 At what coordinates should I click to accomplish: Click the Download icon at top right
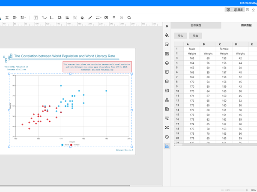coord(254,9)
